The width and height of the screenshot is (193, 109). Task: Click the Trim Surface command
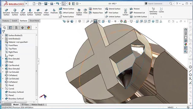coord(112,13)
